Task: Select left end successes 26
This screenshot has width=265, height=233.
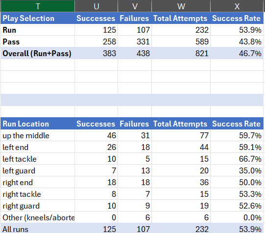Action: [x=96, y=147]
